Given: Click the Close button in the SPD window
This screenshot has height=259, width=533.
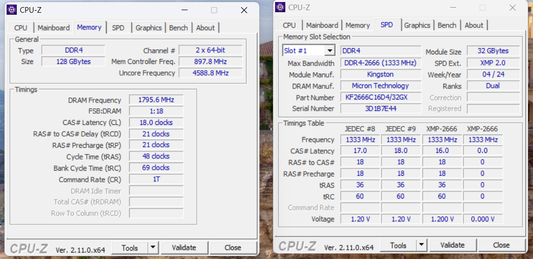Looking at the screenshot, I should click(501, 245).
